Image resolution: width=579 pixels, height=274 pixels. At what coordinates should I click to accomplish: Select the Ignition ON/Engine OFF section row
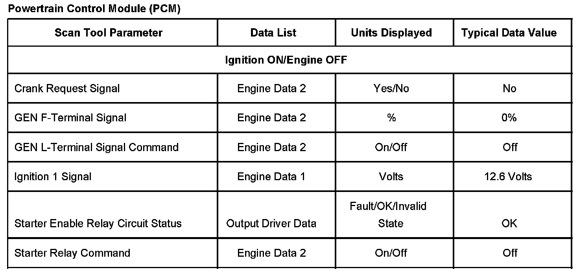tap(286, 60)
